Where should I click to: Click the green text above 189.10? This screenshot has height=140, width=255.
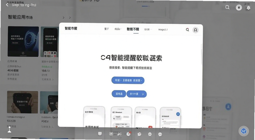(47, 67)
